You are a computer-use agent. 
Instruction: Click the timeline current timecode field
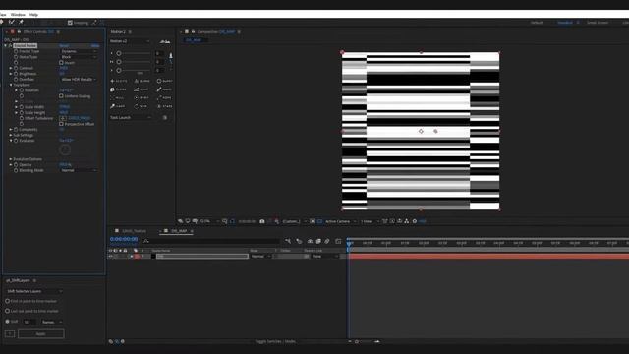[x=124, y=239]
